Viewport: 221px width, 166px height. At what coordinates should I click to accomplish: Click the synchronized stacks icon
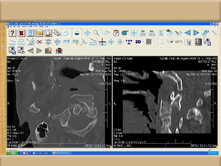click(x=66, y=41)
